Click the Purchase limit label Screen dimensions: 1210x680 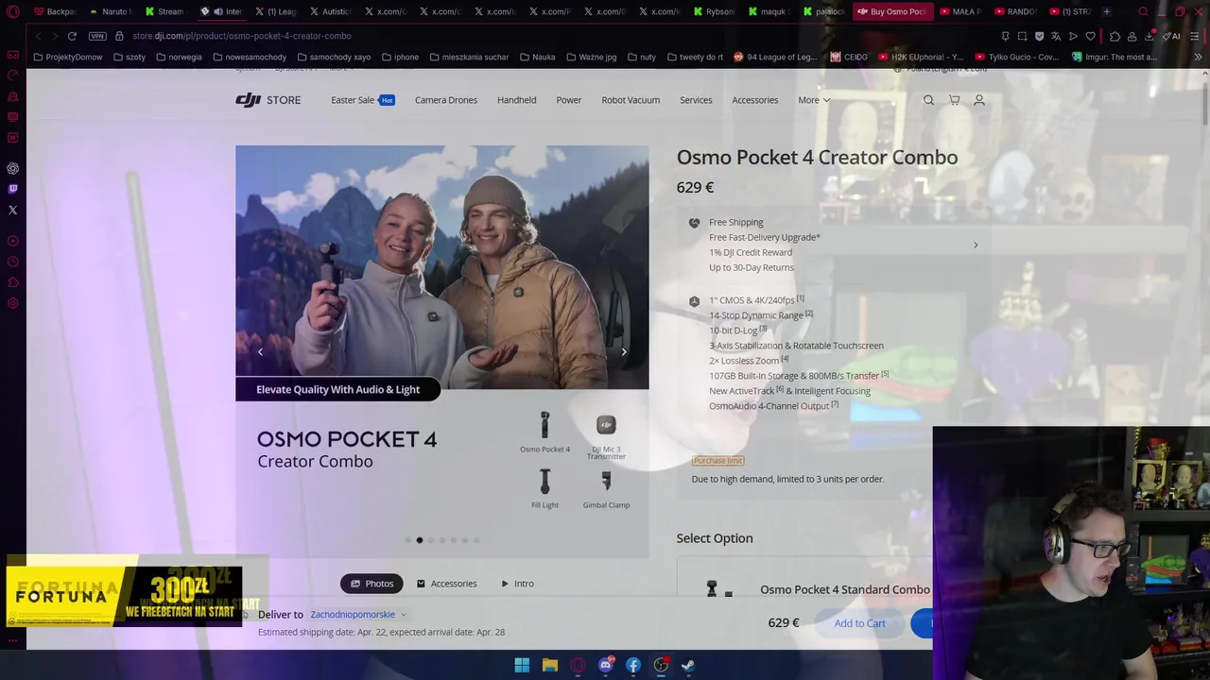717,461
